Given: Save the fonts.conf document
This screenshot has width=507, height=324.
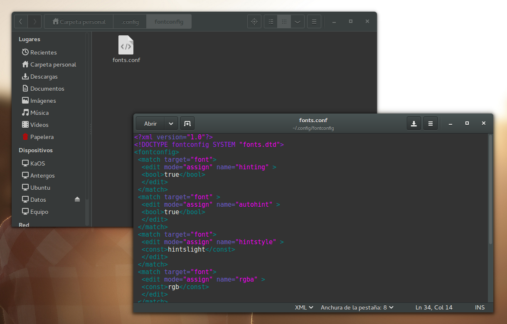Looking at the screenshot, I should 414,124.
